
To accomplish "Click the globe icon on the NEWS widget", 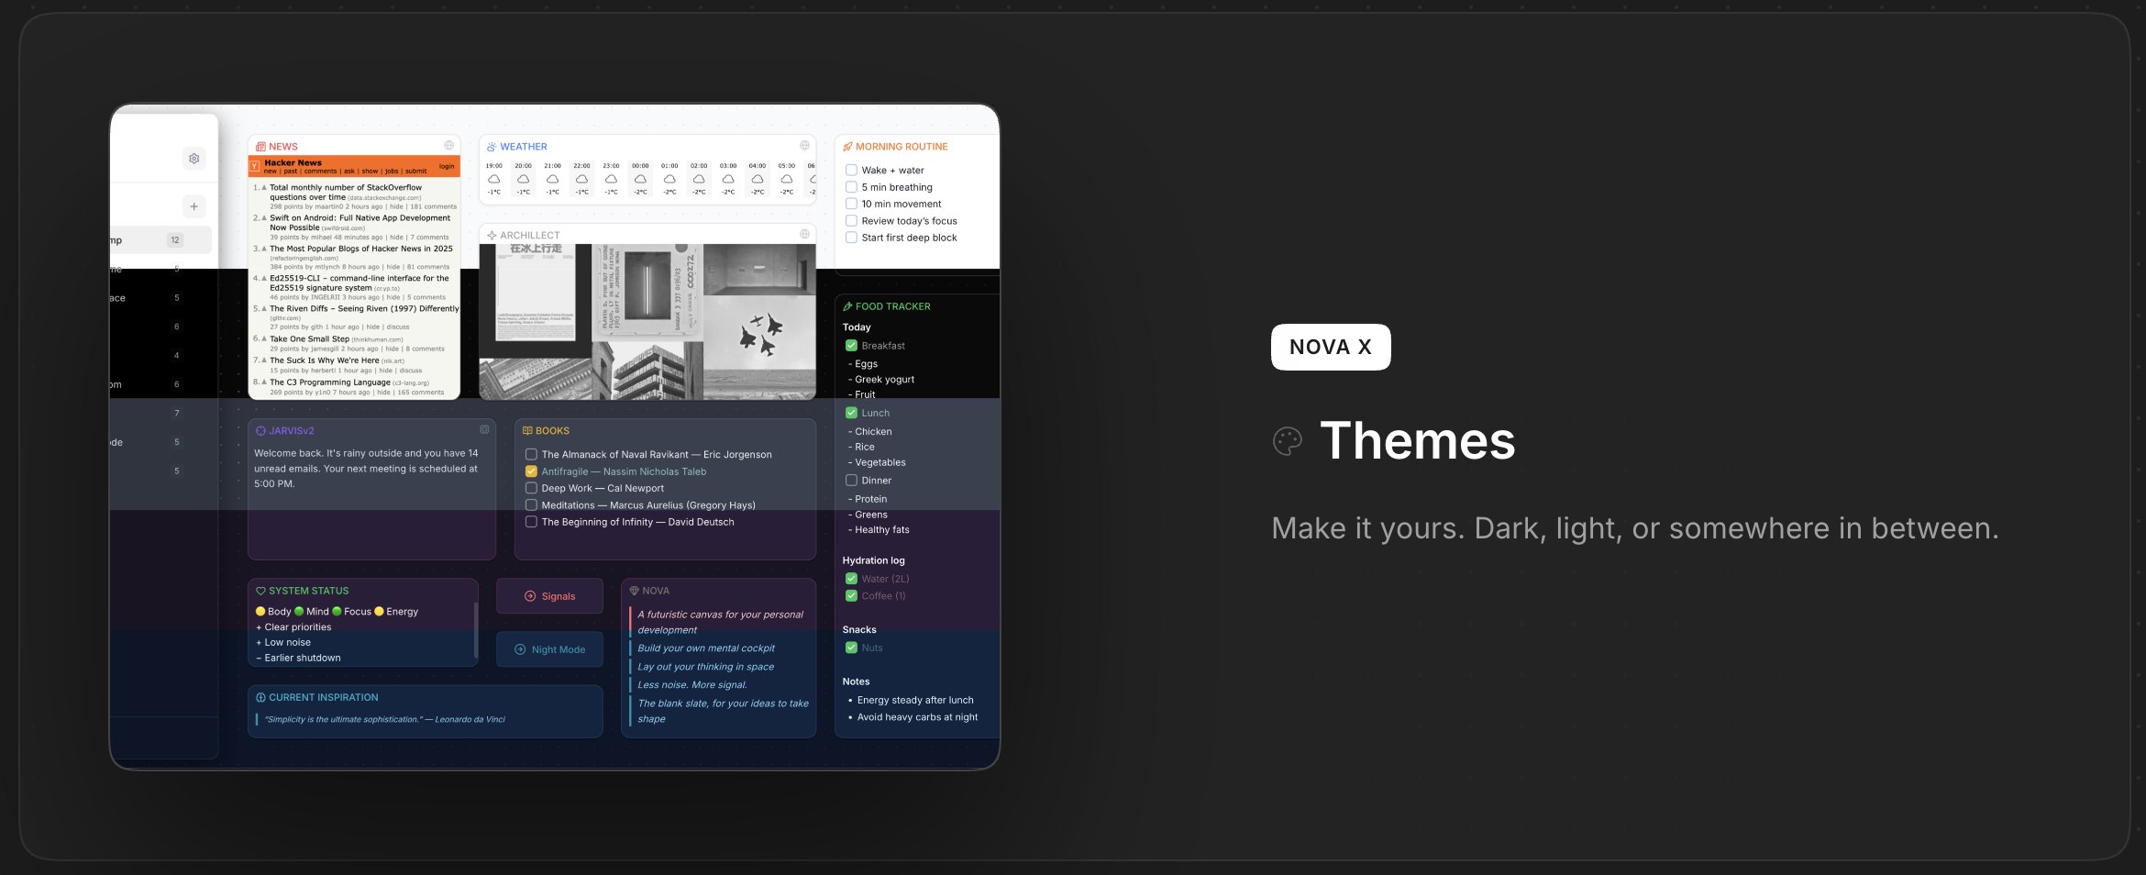I will 450,146.
